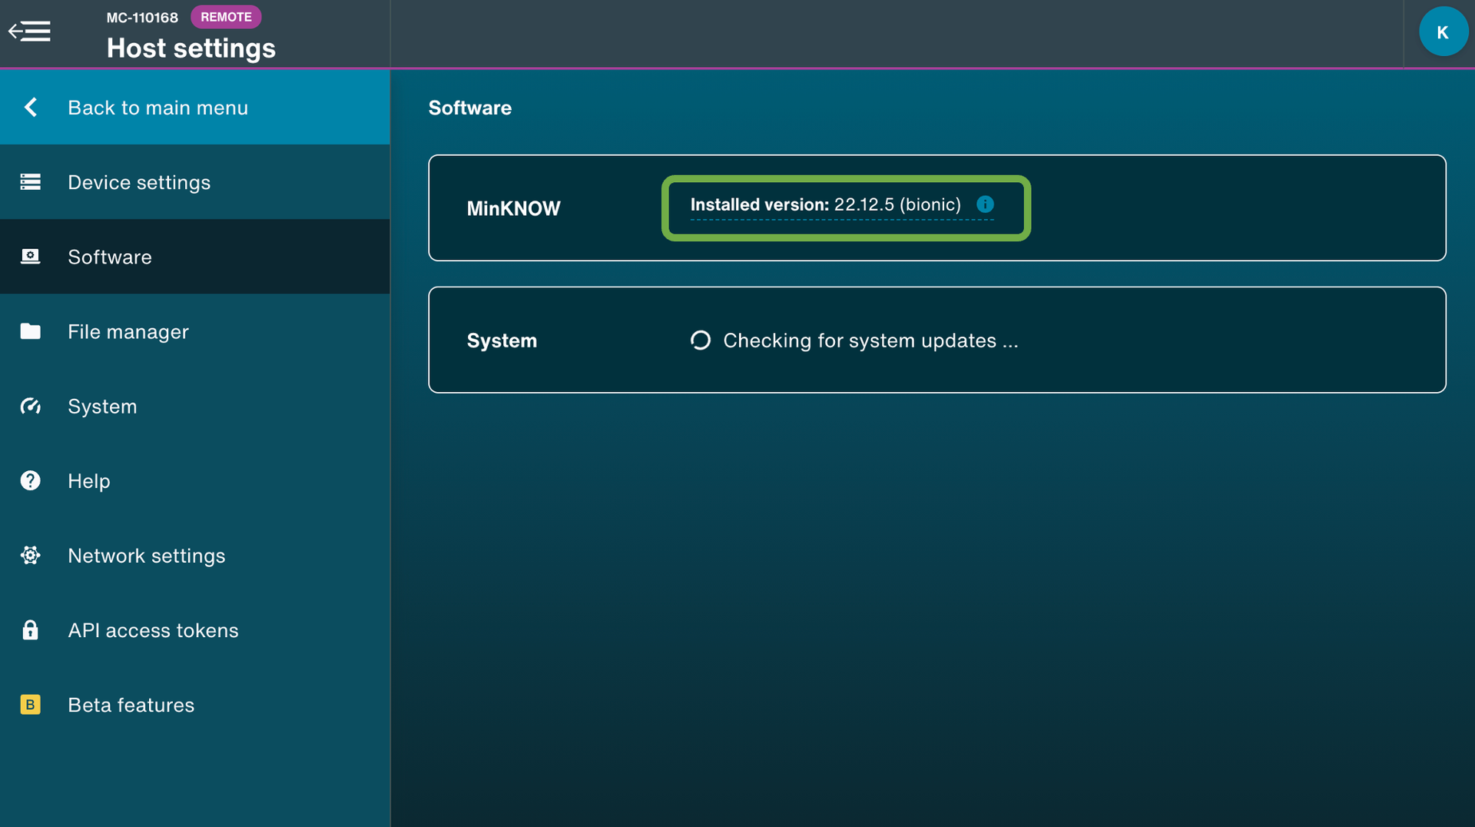The height and width of the screenshot is (827, 1475).
Task: Click the Device settings list icon
Action: (x=30, y=182)
